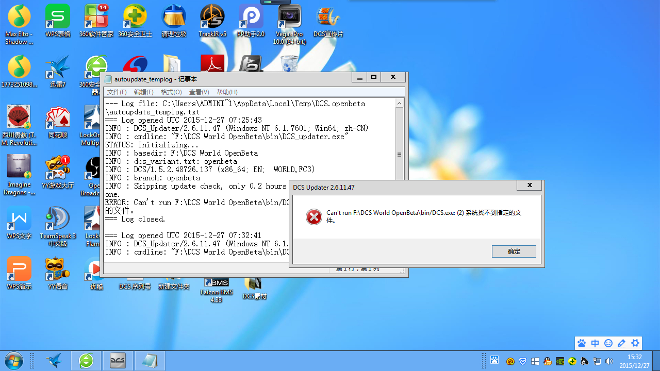Screen dimensions: 660x371
Task: Toggle the 中 Chinese input mode
Action: (595, 343)
